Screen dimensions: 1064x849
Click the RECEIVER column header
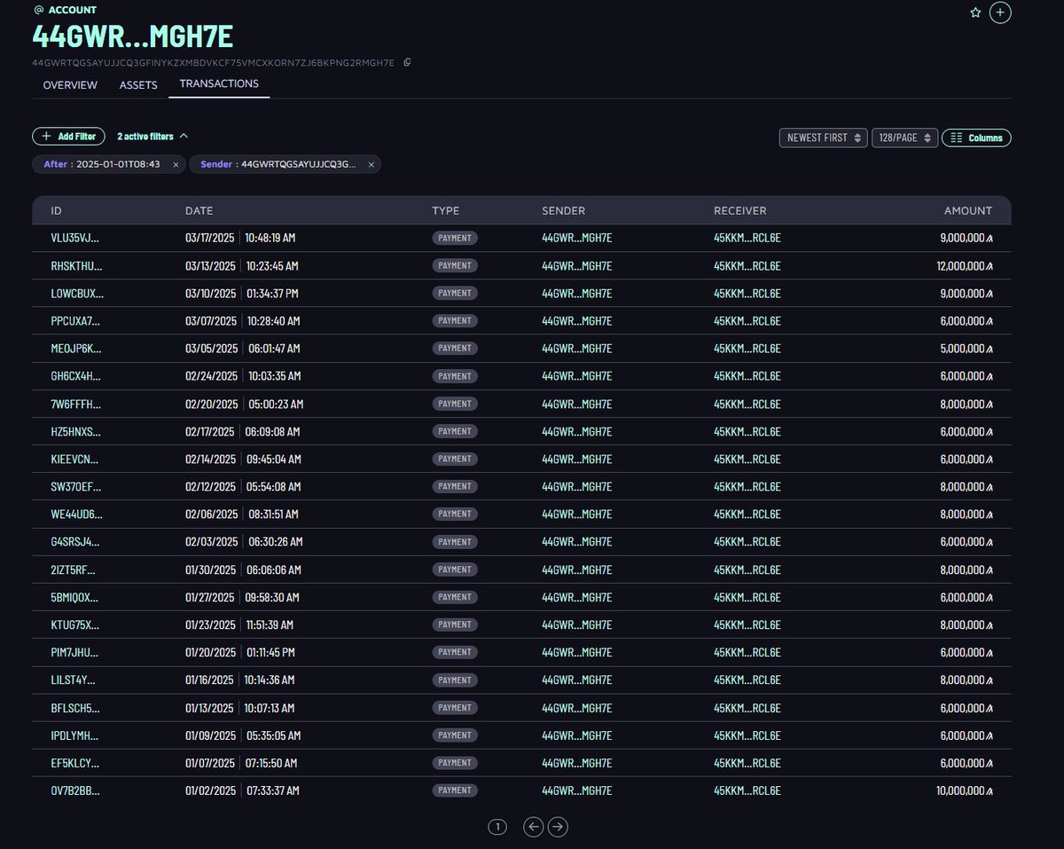point(740,210)
